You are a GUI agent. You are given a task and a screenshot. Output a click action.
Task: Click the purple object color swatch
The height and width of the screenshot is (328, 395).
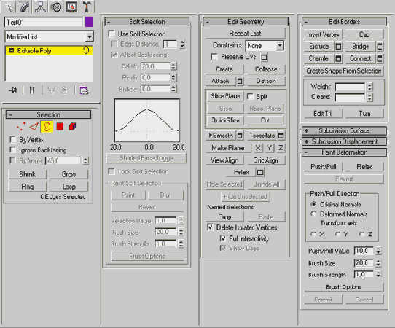[x=89, y=22]
